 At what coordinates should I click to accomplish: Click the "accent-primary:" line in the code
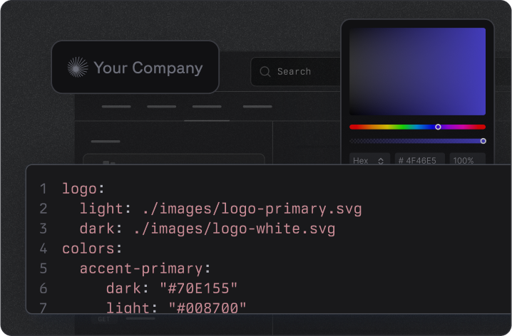tap(145, 269)
